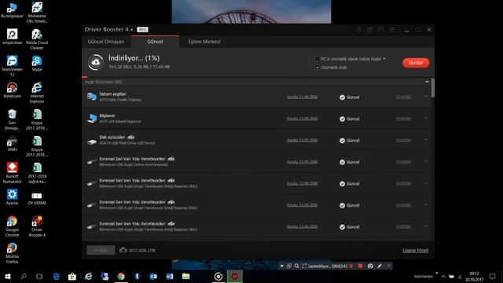503x283 pixels.
Task: Open Driver Booster 4 desktop shortcut
Action: 37,226
